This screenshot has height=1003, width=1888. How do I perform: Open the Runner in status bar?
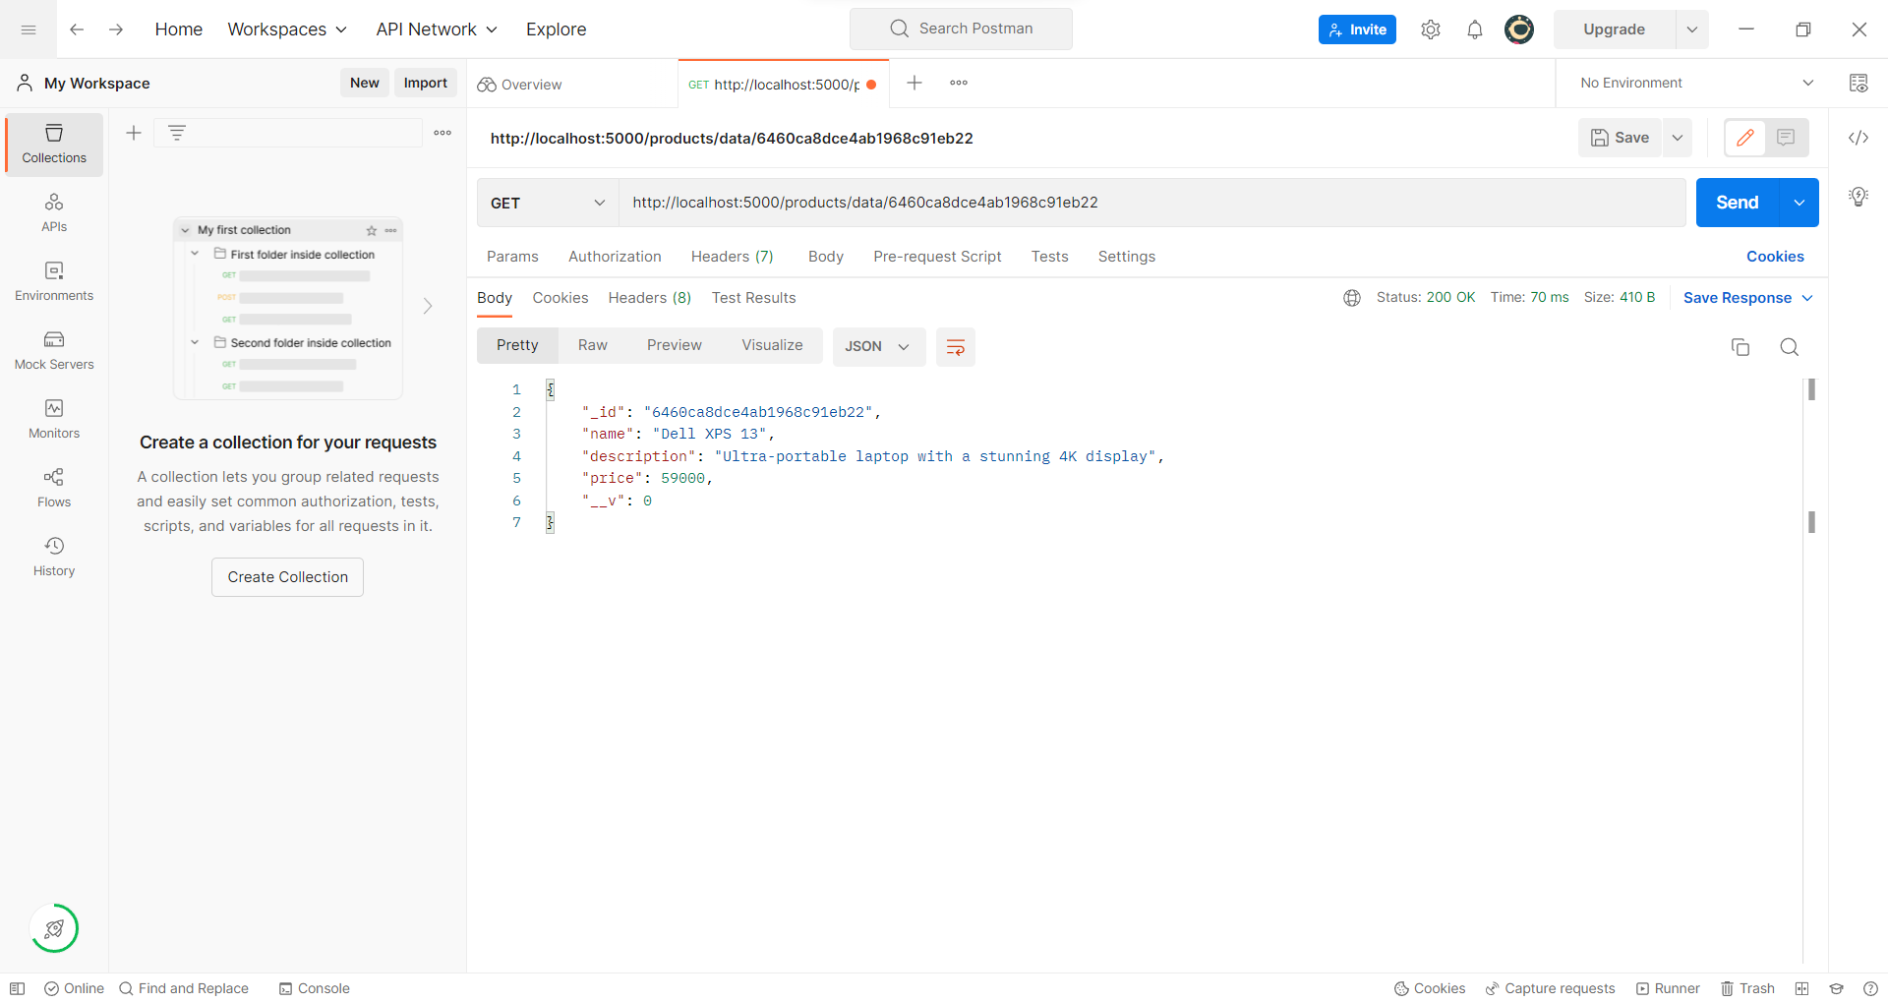pos(1668,988)
